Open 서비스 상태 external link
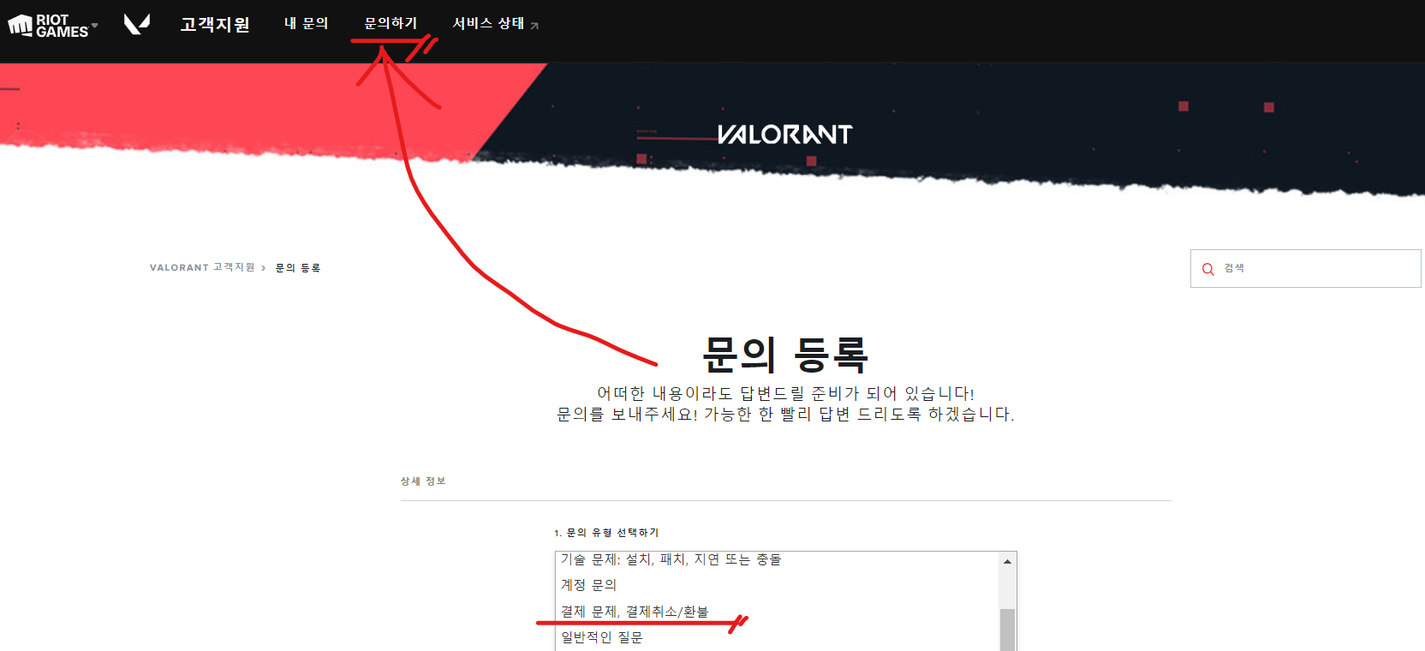Image resolution: width=1425 pixels, height=651 pixels. [496, 23]
